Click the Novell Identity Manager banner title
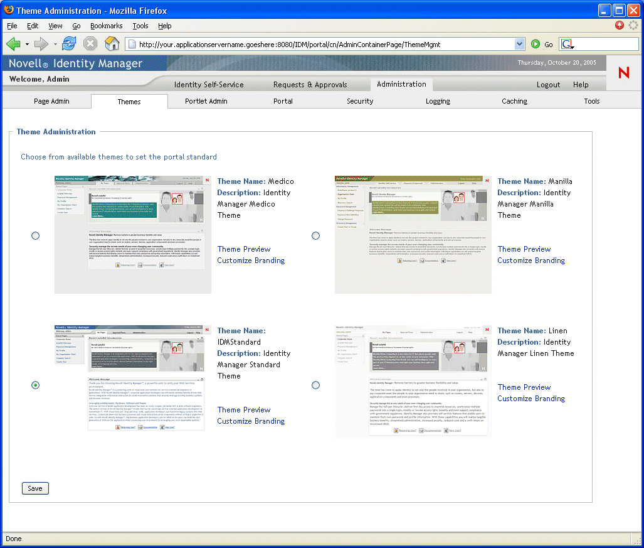644x548 pixels. point(76,63)
